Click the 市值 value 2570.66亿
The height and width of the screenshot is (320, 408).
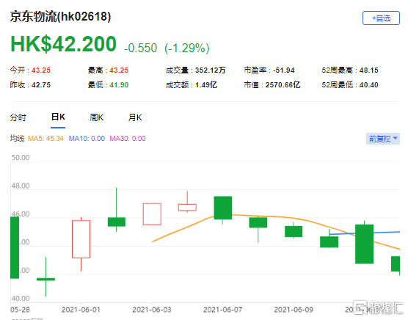pos(283,85)
